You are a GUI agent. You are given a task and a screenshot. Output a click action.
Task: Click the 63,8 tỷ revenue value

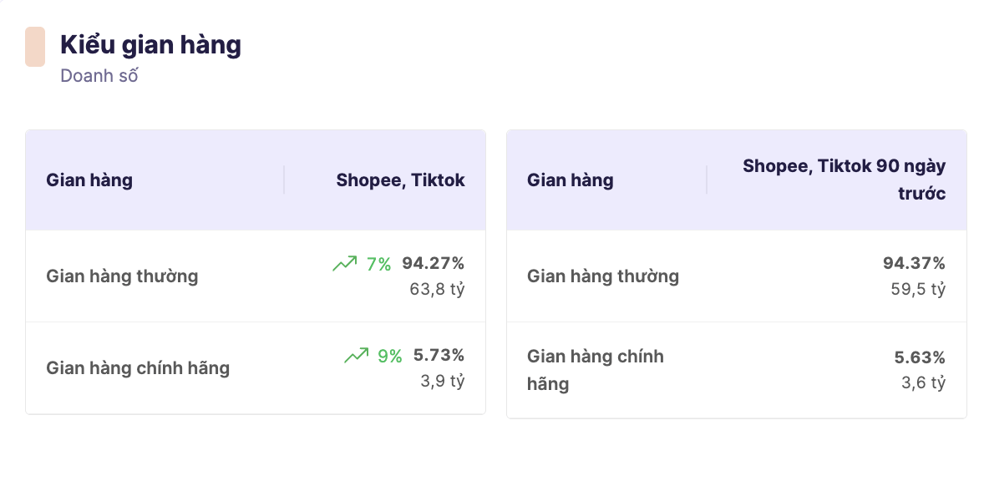(437, 290)
